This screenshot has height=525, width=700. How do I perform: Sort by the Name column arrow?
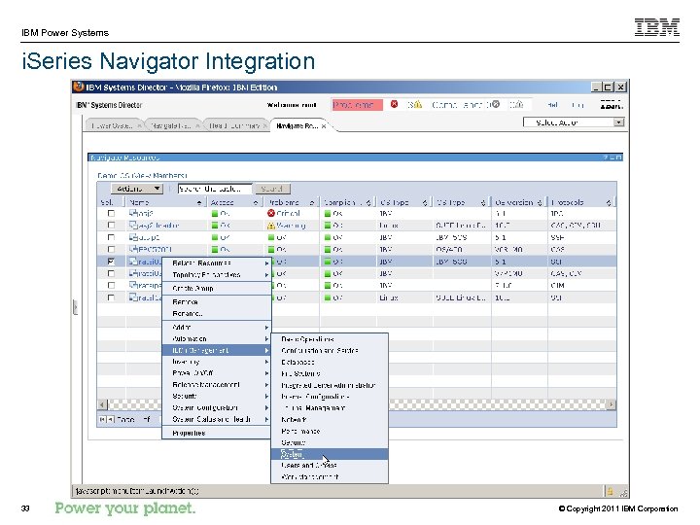199,202
